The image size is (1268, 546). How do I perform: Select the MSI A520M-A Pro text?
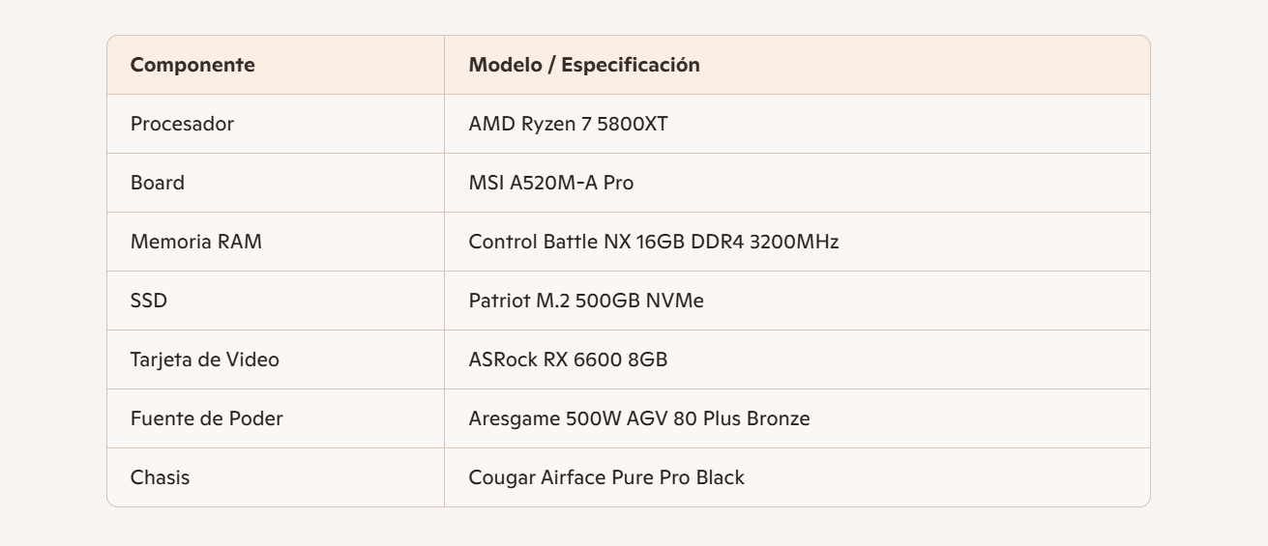pyautogui.click(x=551, y=184)
